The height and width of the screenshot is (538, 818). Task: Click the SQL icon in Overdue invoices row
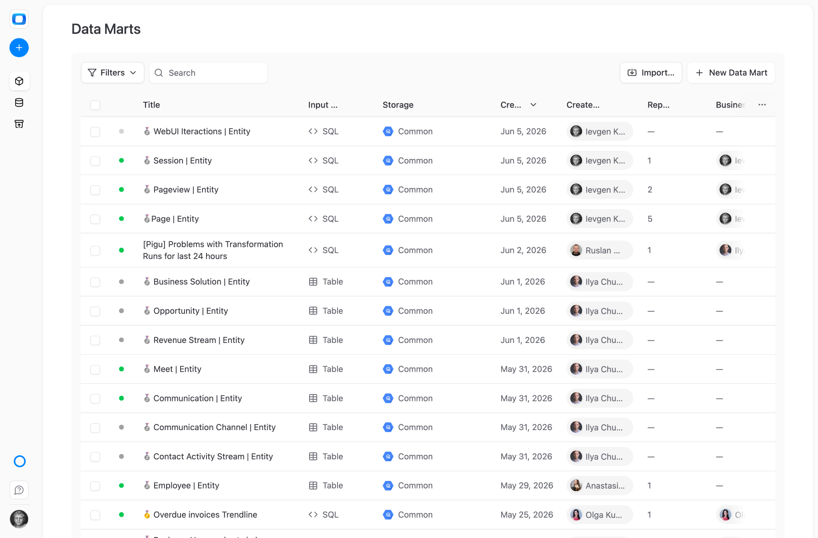[x=313, y=515]
